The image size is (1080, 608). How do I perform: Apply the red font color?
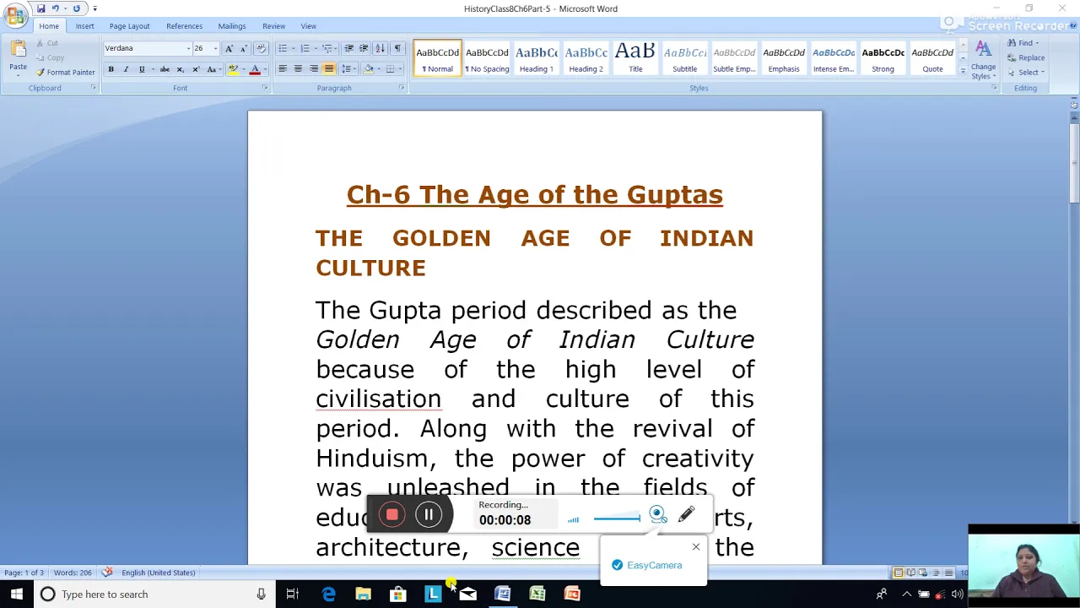(255, 69)
